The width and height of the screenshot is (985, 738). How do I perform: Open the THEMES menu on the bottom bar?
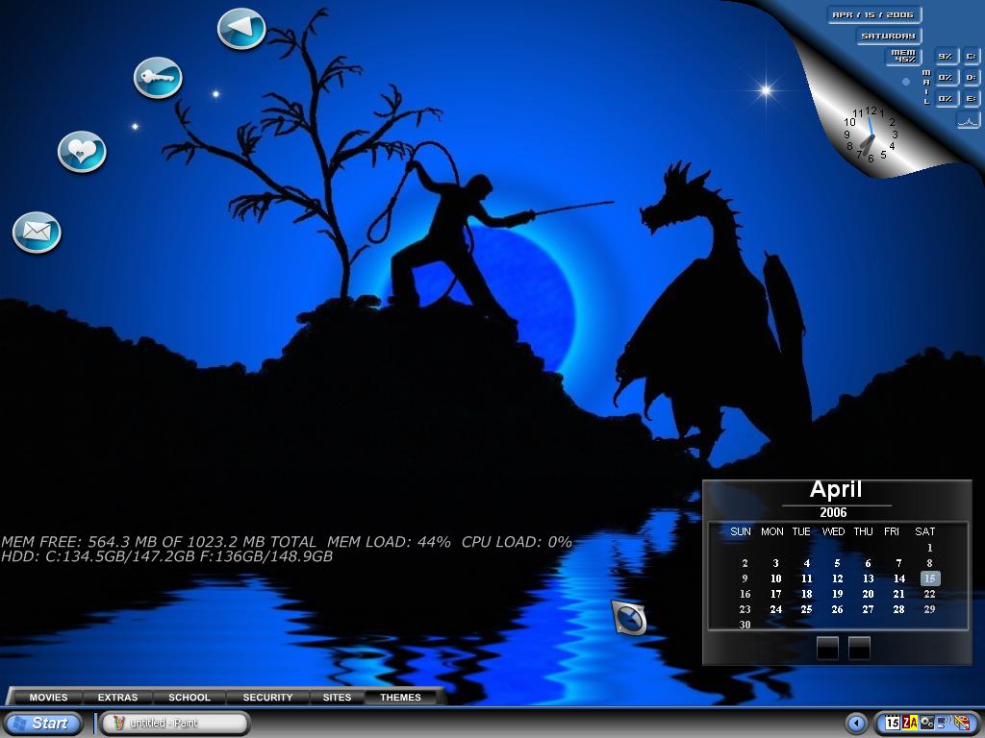point(401,698)
